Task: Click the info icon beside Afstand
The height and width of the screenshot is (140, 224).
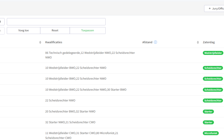Action: point(155,42)
